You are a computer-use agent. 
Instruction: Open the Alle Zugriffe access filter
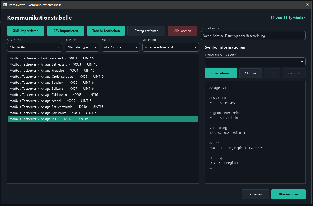point(121,47)
